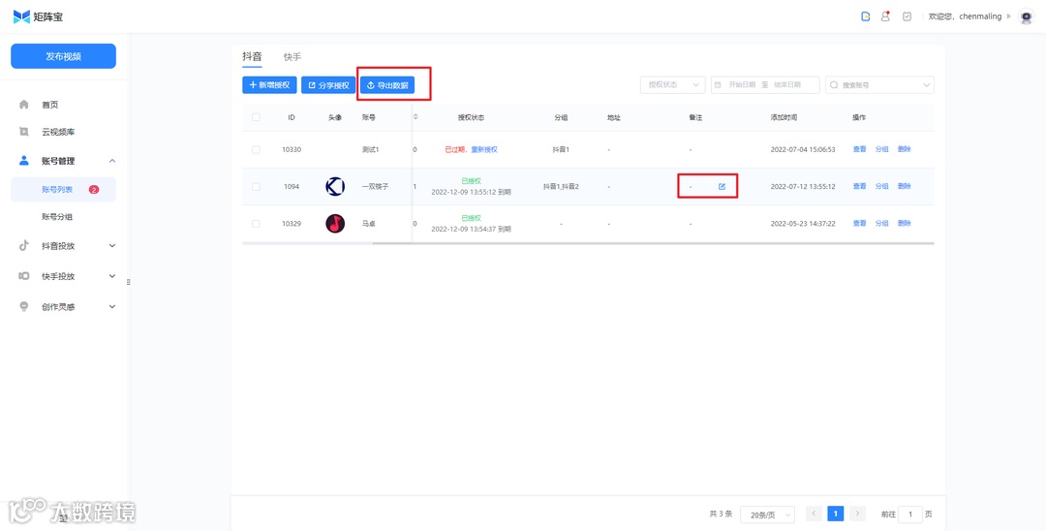1046x531 pixels.
Task: Click the sidebar collapse drag handle
Action: click(x=128, y=282)
